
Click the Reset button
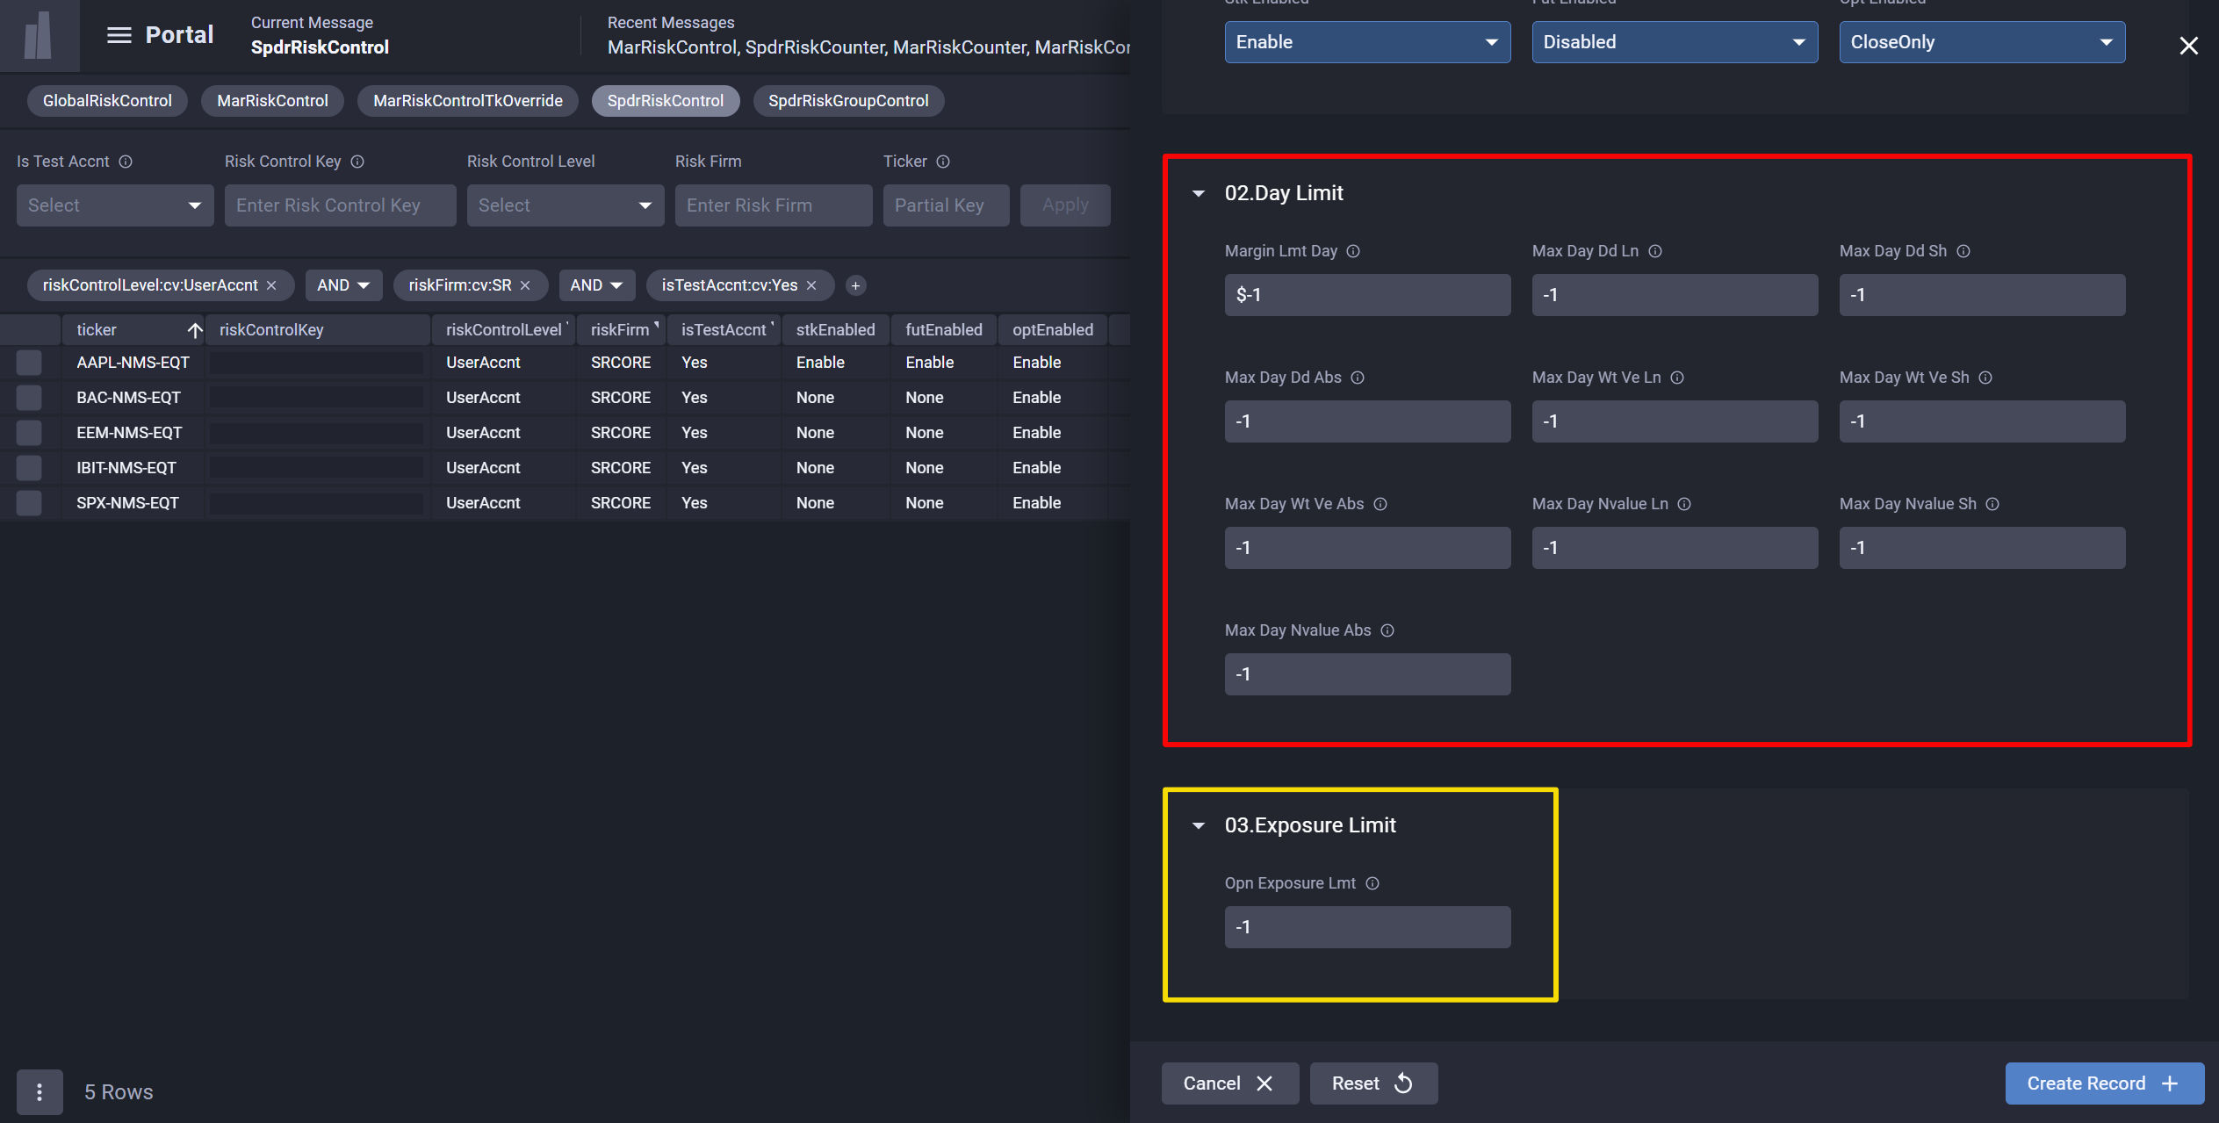click(1372, 1083)
